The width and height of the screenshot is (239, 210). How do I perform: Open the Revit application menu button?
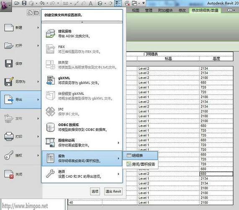pos(5,5)
